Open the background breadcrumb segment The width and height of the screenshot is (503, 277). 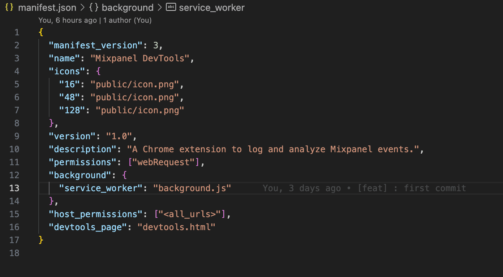(128, 8)
